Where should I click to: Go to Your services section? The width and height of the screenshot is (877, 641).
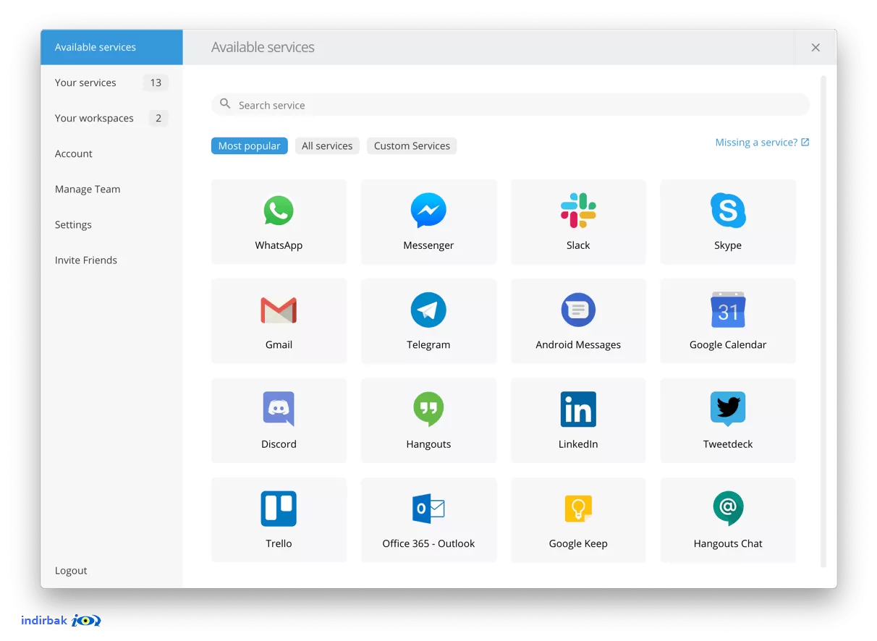[x=111, y=82]
